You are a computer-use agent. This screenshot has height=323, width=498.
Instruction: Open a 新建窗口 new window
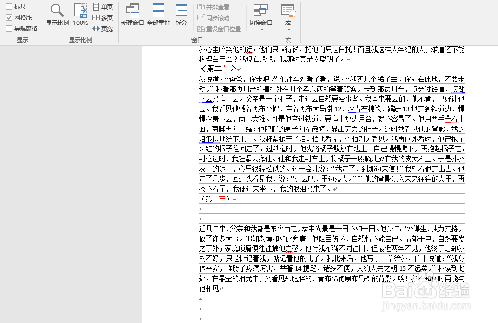pyautogui.click(x=132, y=15)
